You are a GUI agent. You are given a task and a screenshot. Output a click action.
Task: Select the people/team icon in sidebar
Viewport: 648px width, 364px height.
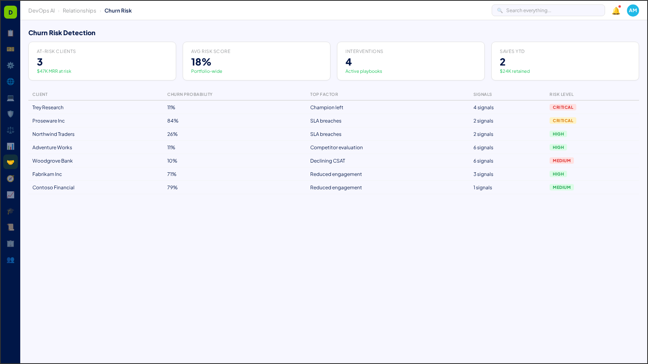[x=11, y=260]
